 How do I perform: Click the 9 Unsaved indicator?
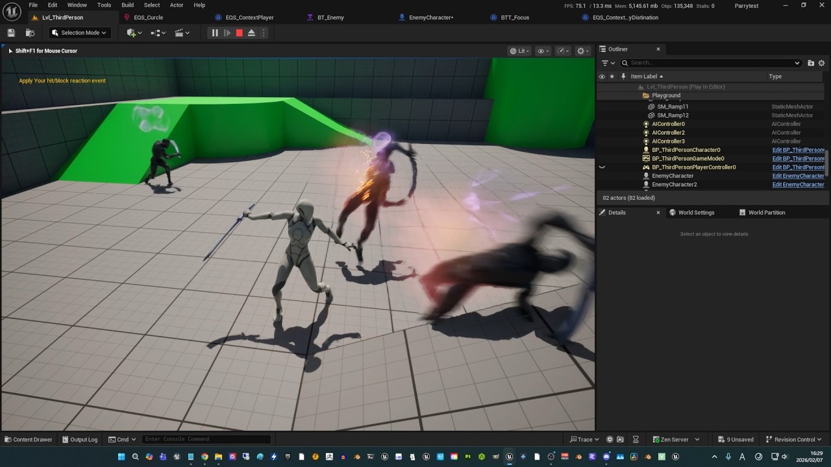tap(736, 440)
